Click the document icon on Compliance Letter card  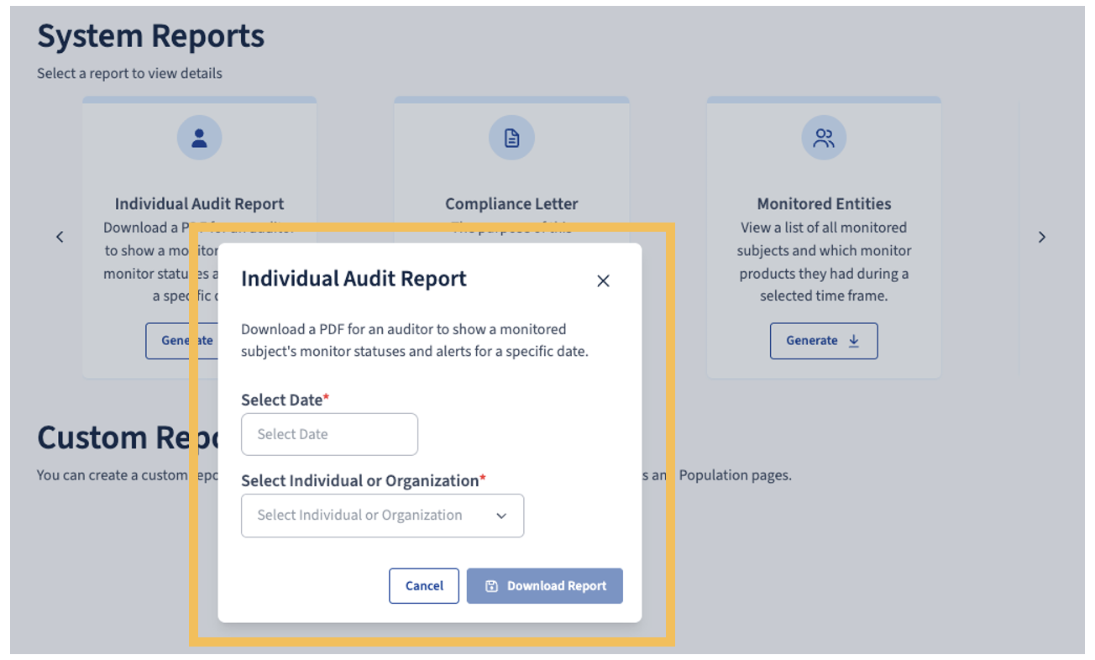click(x=511, y=138)
